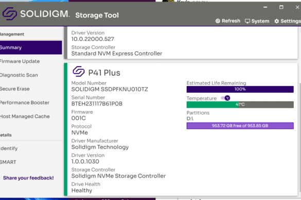Open Settings via the gear icon
Screen dimensions: 301x200
pyautogui.click(x=276, y=21)
